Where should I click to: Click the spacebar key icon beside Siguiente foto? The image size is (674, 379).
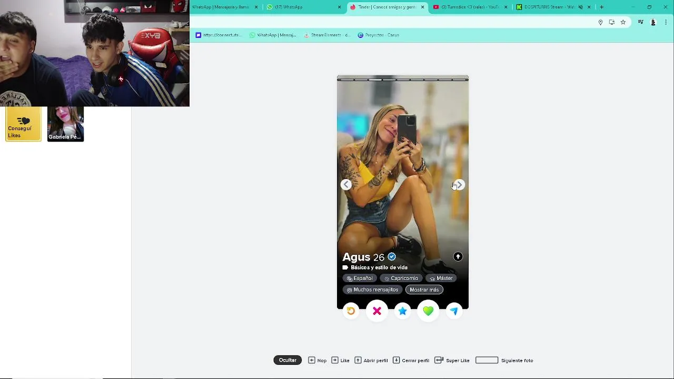tap(487, 360)
